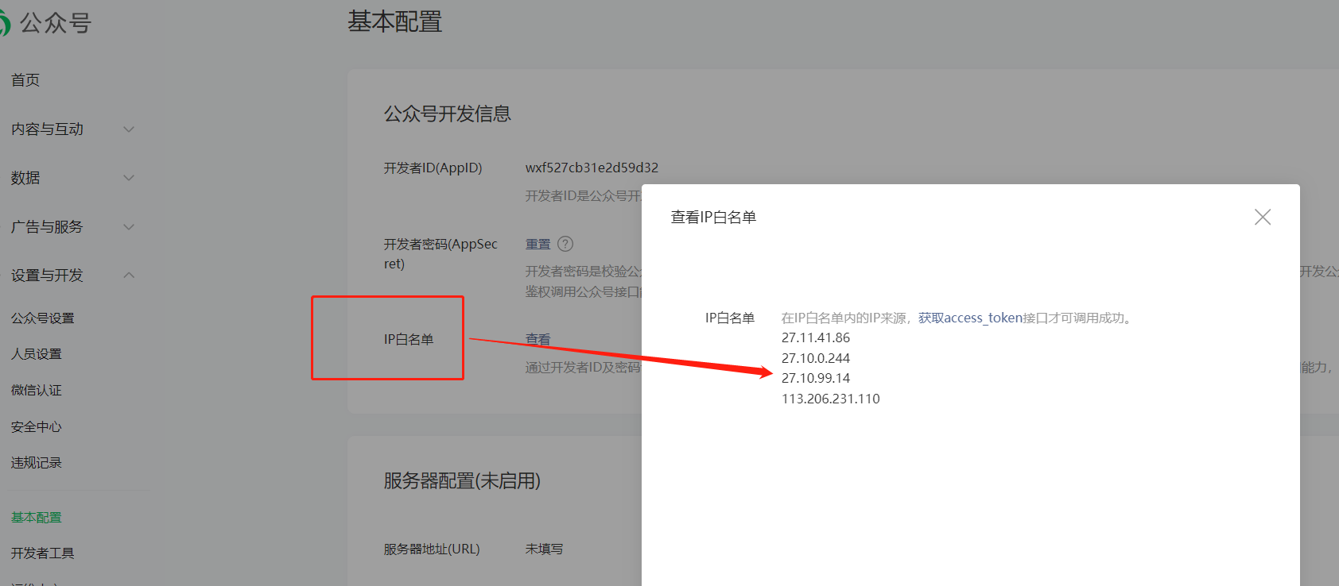Click 重置 for the developer secret
Image resolution: width=1339 pixels, height=586 pixels.
click(x=538, y=244)
